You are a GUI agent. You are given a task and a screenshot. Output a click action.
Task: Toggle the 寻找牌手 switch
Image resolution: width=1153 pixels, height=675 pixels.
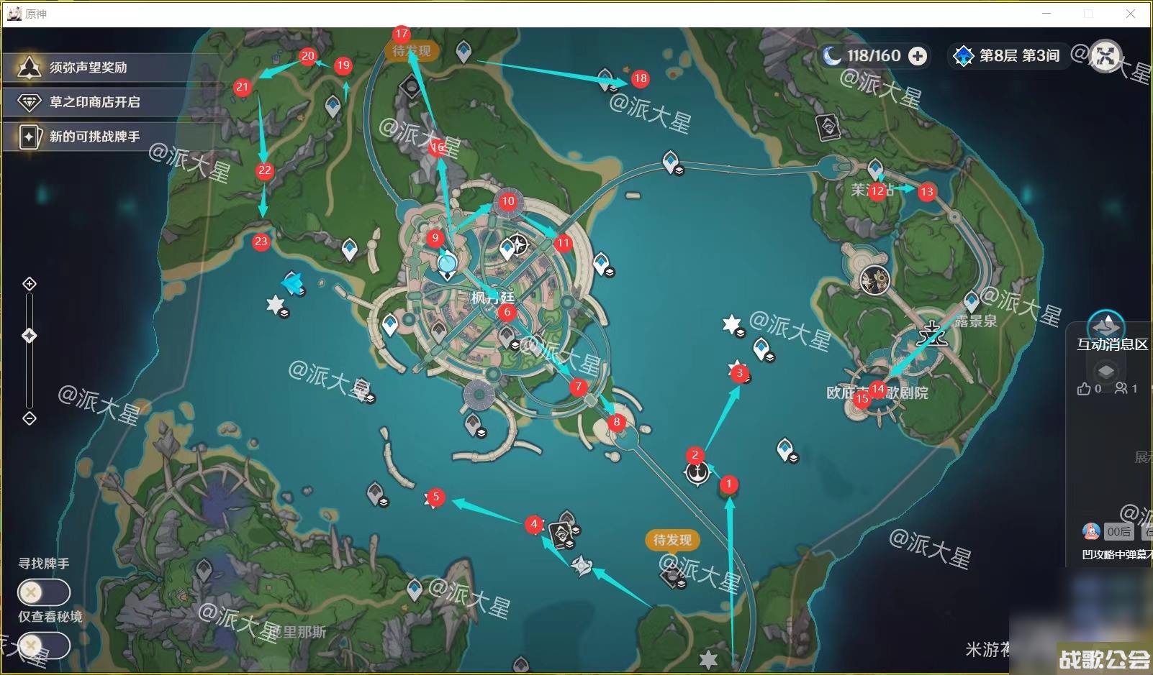43,592
